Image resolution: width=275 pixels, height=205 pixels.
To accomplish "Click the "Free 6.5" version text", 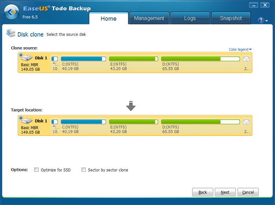I will tap(30, 17).
